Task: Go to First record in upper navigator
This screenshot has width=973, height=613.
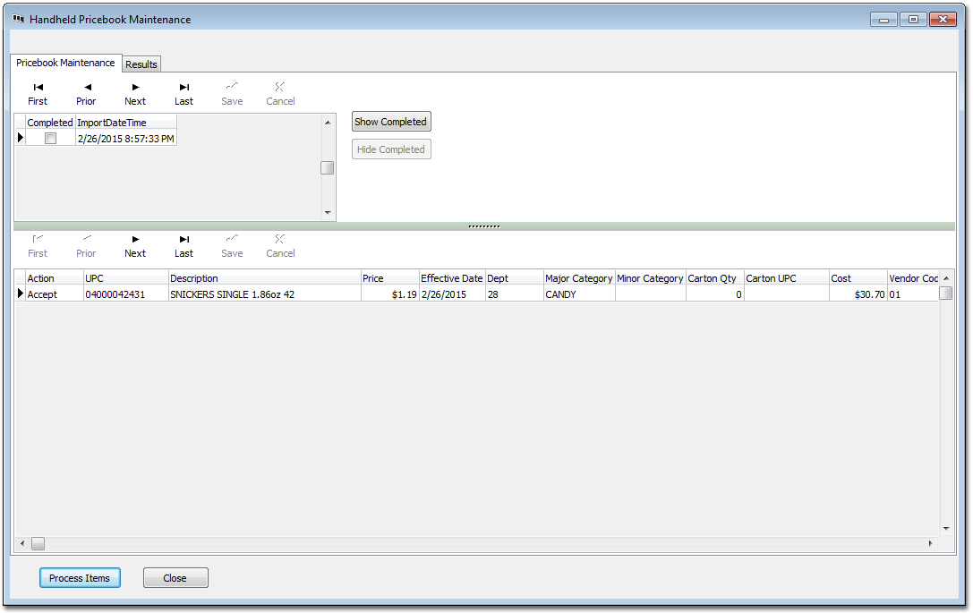Action: 38,93
